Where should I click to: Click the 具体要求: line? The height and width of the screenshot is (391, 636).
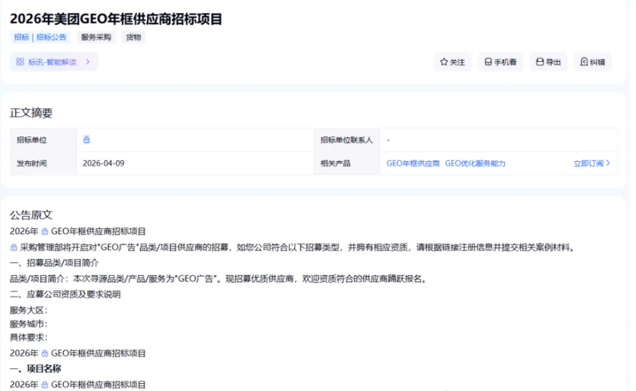tap(28, 337)
